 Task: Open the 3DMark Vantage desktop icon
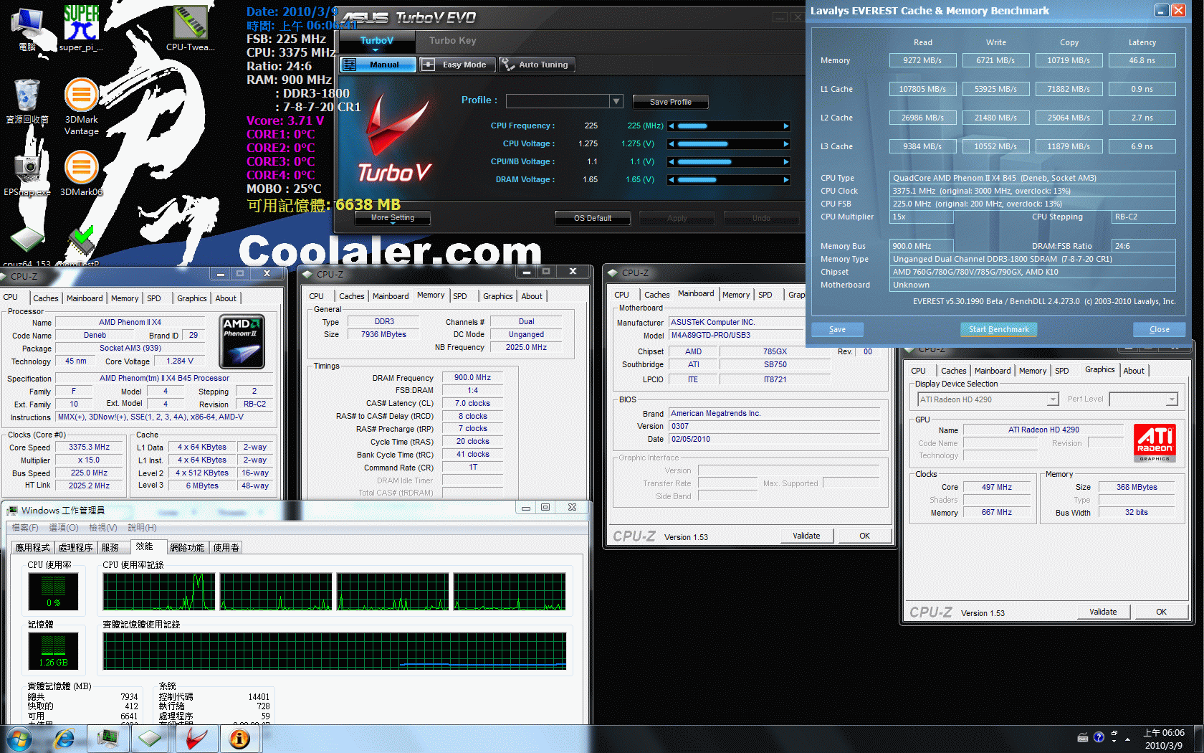click(x=81, y=106)
